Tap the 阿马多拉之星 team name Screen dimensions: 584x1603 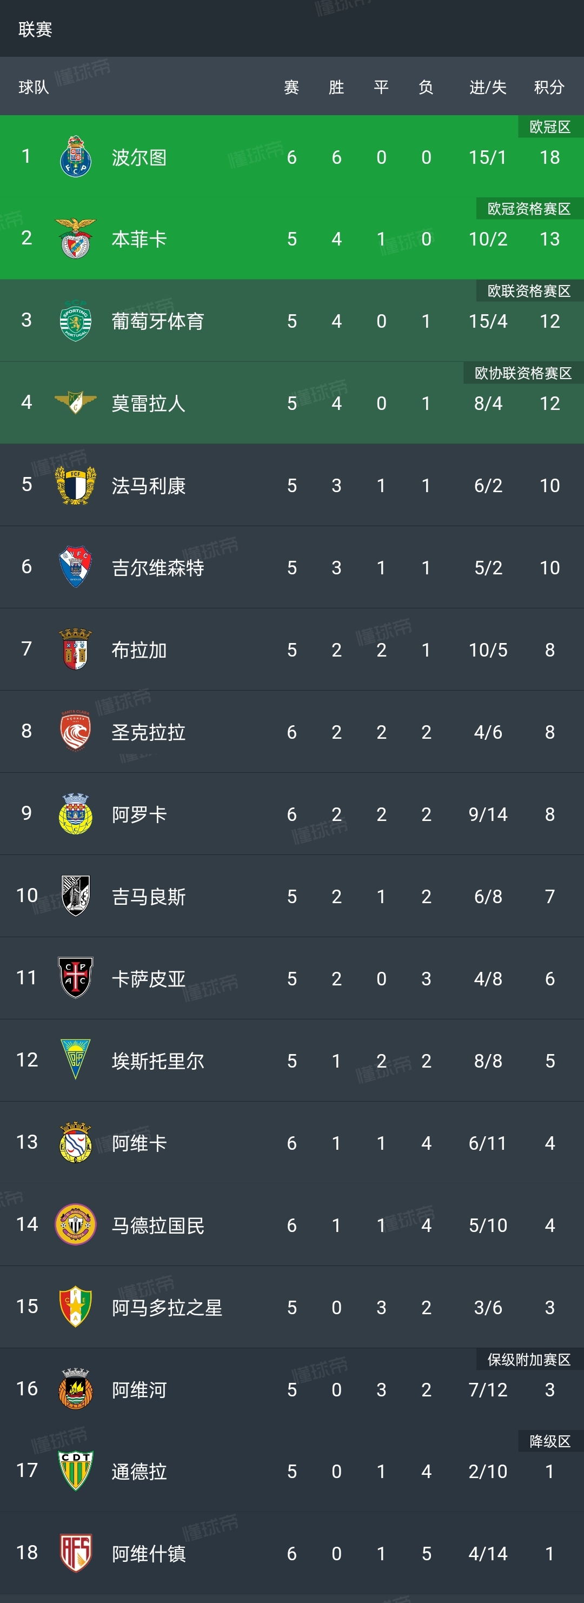click(167, 1307)
